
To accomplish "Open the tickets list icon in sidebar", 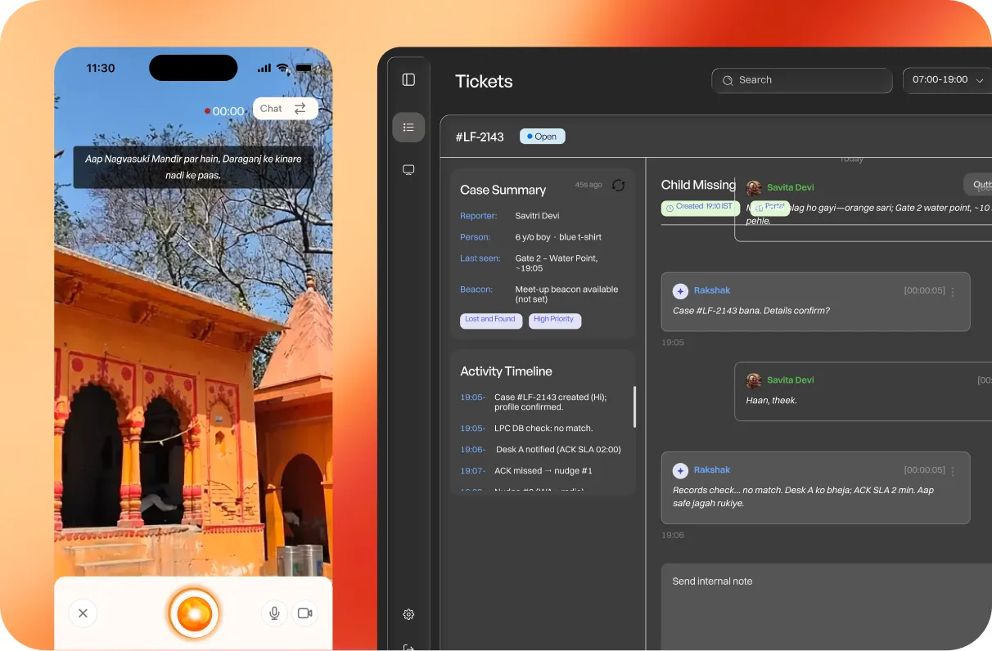I will pos(408,127).
